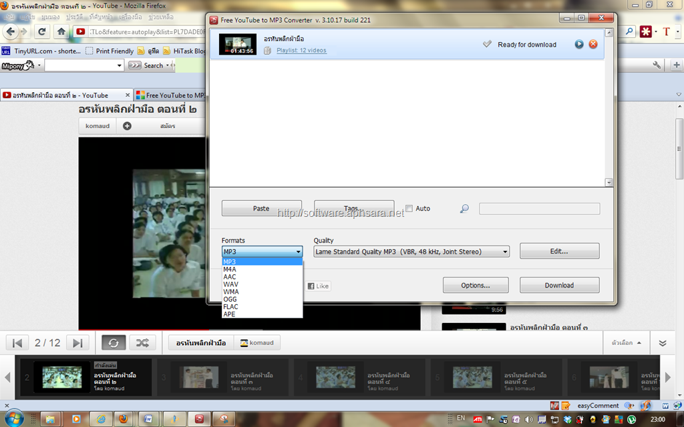Click the playlist title button in bar
The height and width of the screenshot is (427, 684).
click(201, 343)
